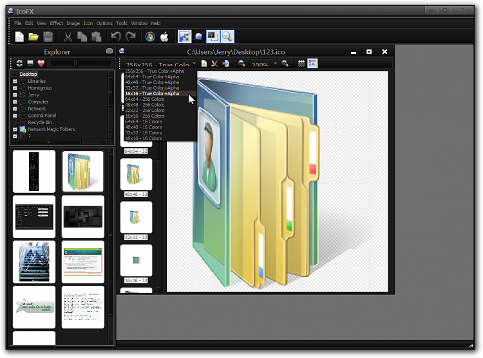Create a Windows icon from image
This screenshot has width=483, height=358.
click(150, 37)
